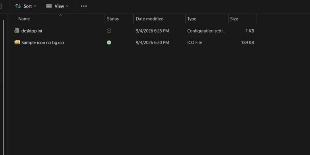Click the ICO File type cell
This screenshot has width=310, height=155.
pos(194,42)
